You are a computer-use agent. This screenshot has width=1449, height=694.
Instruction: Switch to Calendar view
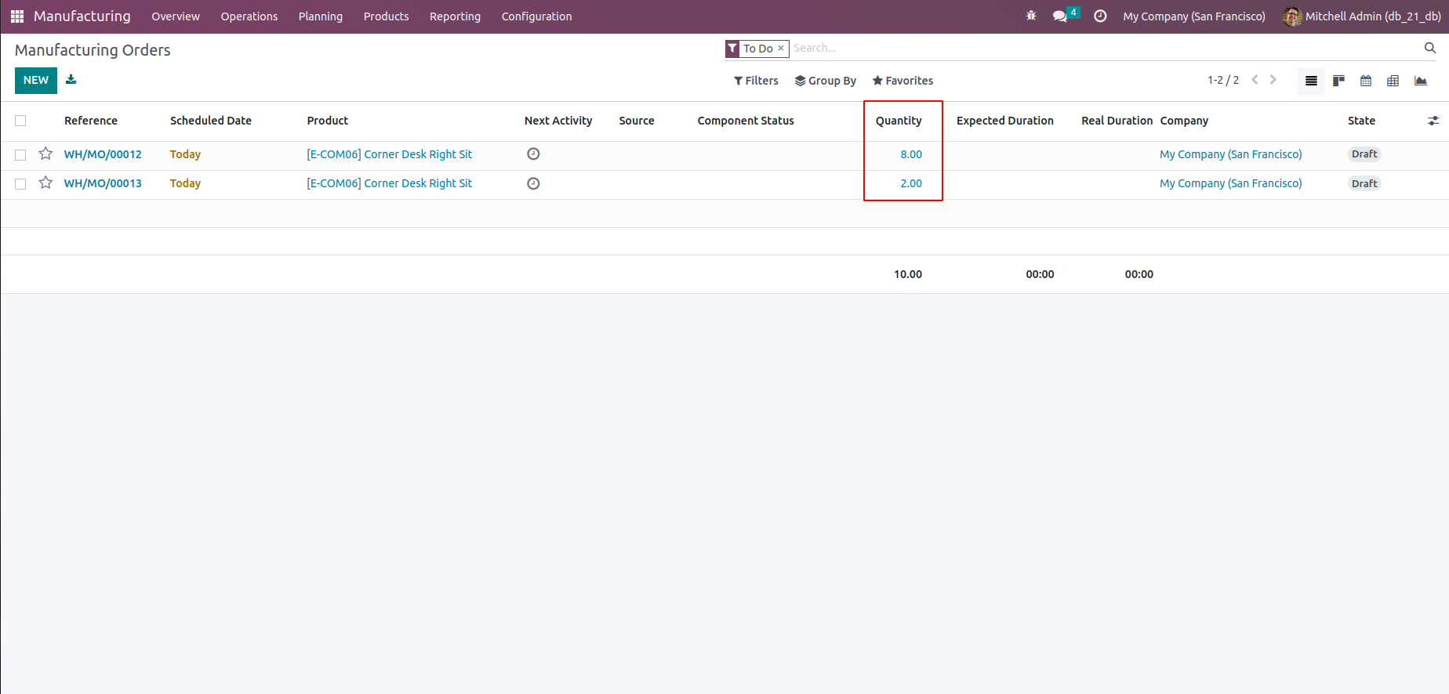[x=1366, y=81]
